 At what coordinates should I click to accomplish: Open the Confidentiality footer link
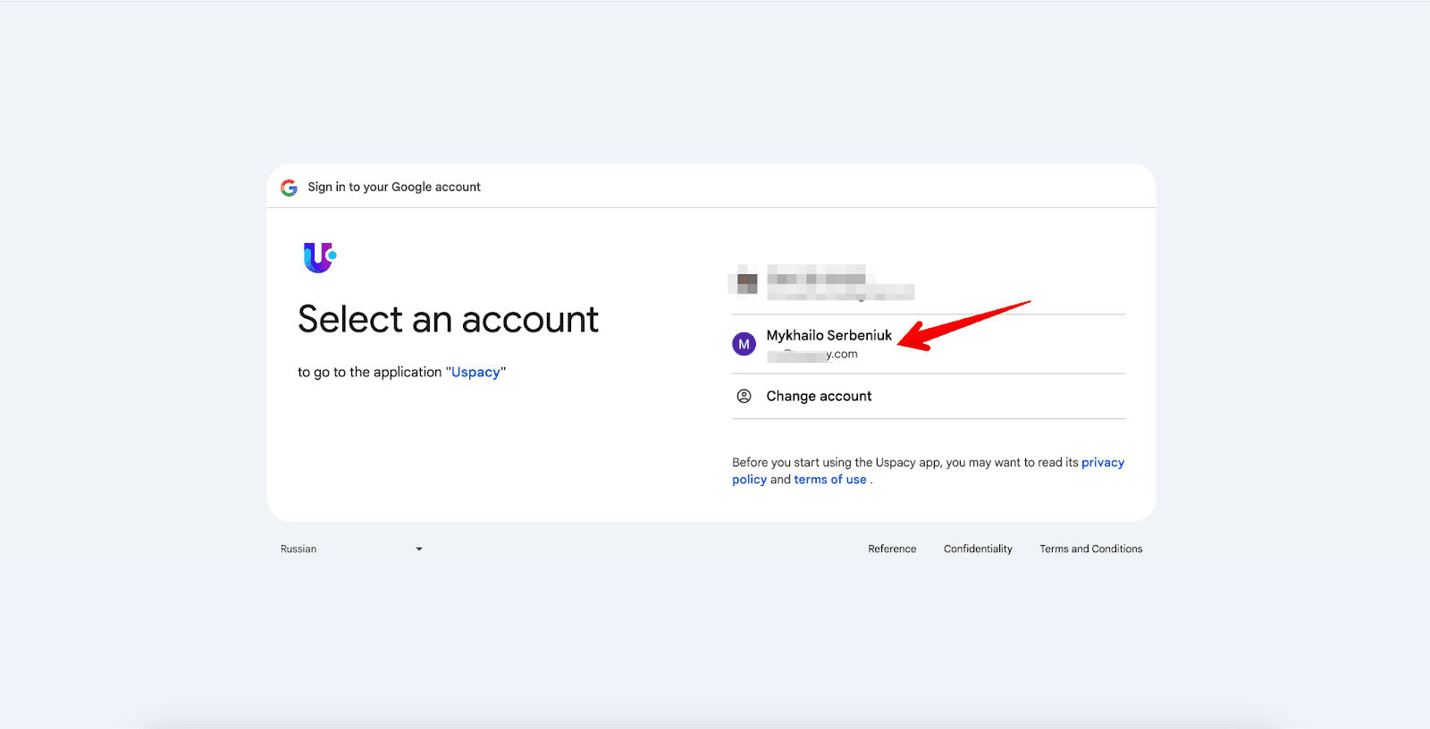pos(978,549)
